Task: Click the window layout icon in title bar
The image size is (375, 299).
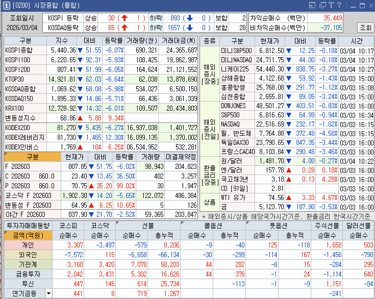Action: (x=312, y=5)
